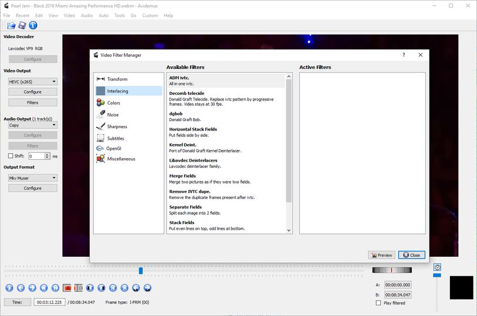This screenshot has height=316, width=477.
Task: Go to last frame of video
Action: coord(124,288)
